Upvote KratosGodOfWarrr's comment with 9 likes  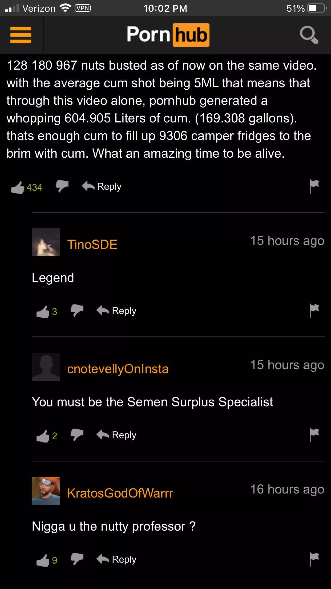(43, 560)
